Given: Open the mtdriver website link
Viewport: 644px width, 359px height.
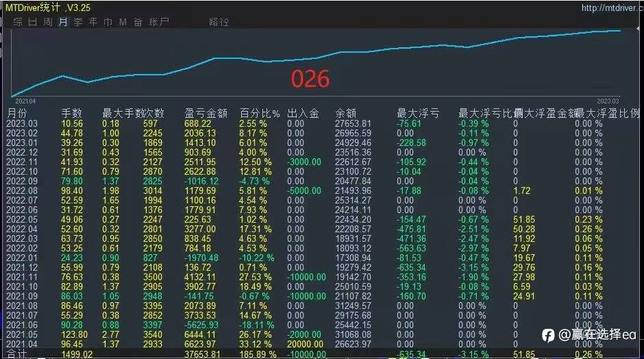Looking at the screenshot, I should [x=611, y=8].
